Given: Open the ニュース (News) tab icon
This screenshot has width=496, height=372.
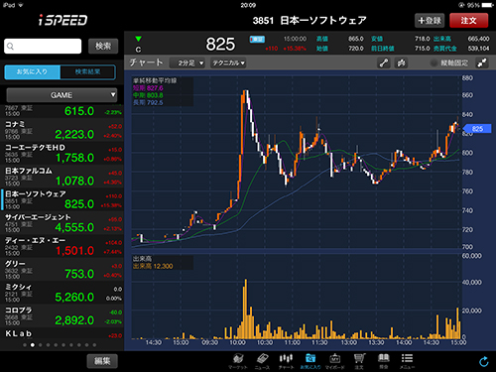Looking at the screenshot, I should (x=262, y=361).
